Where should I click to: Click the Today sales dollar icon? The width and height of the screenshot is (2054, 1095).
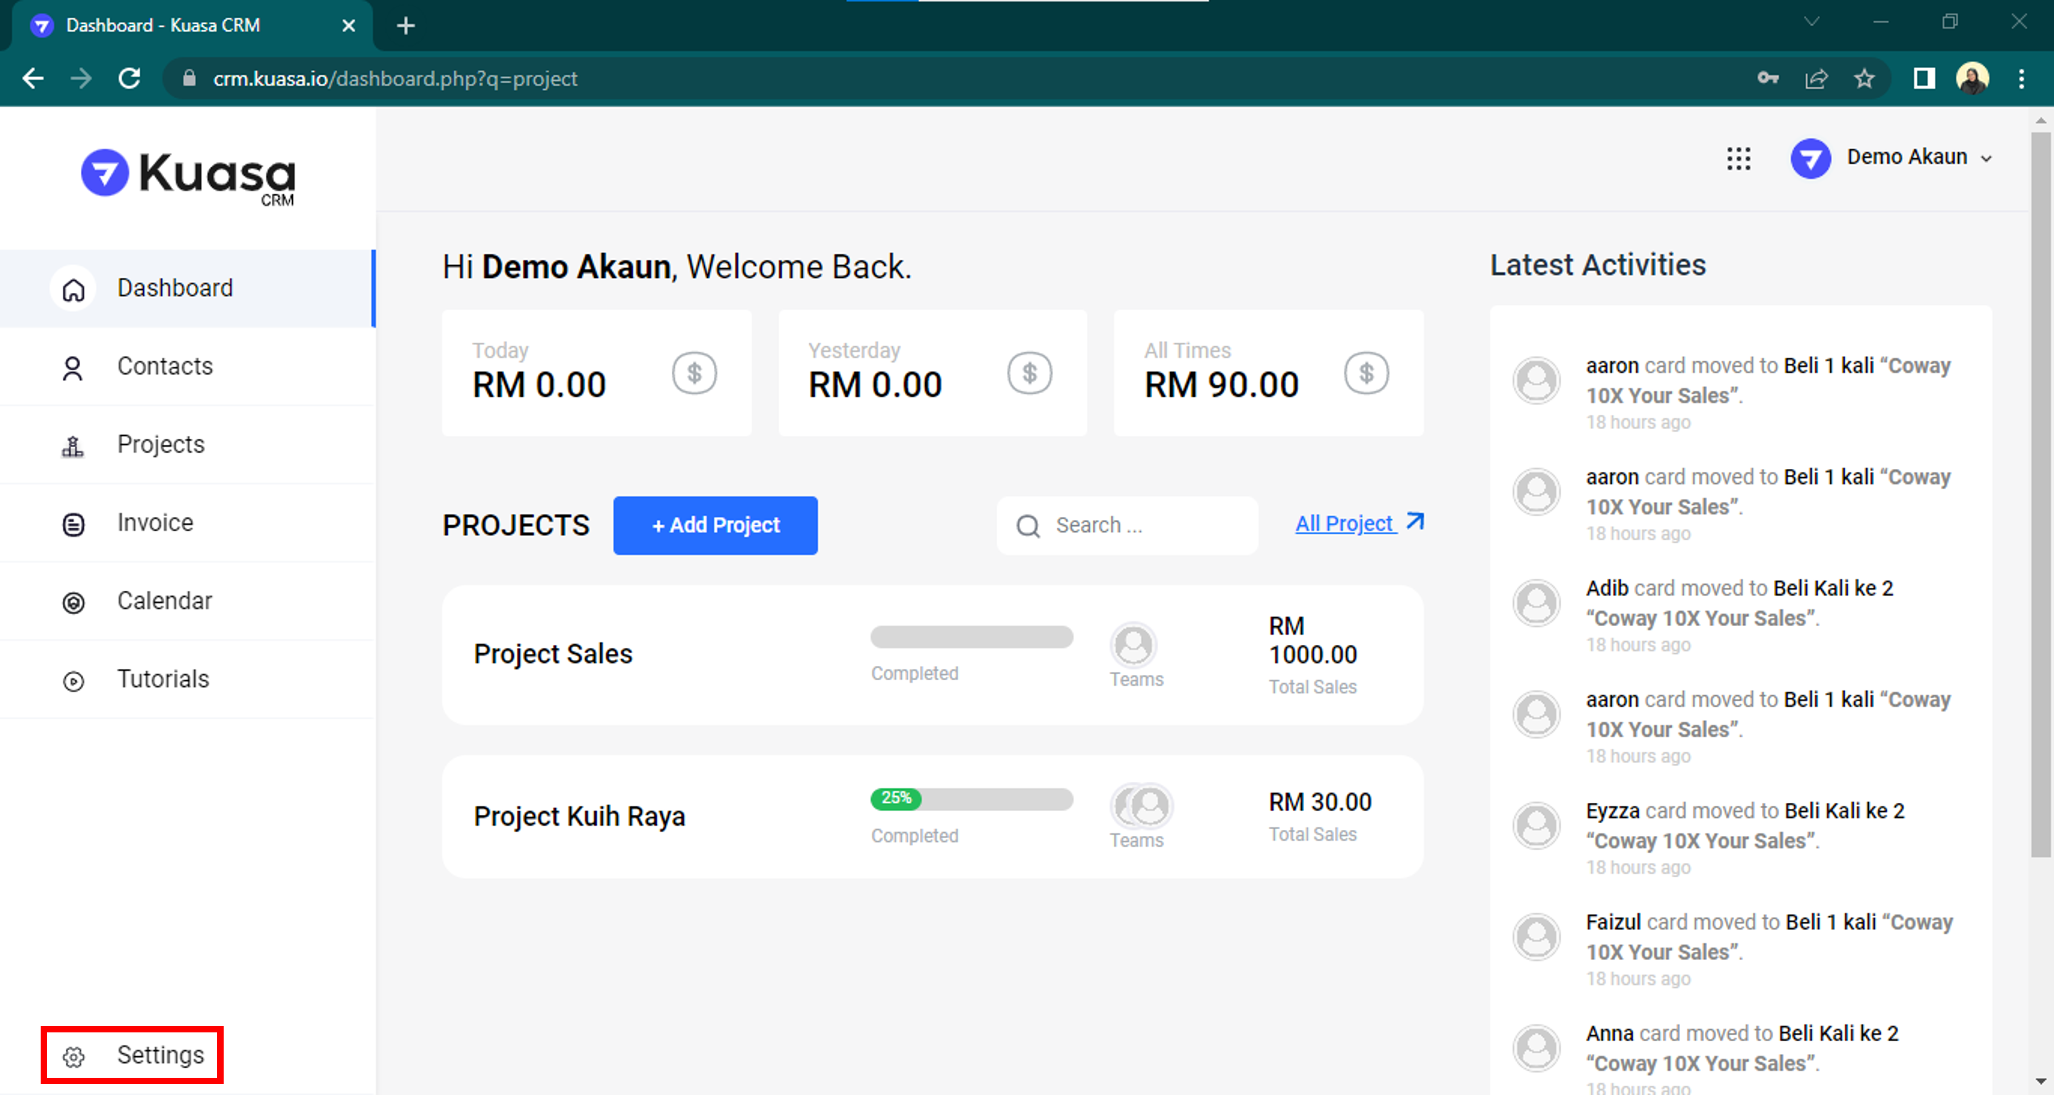694,373
